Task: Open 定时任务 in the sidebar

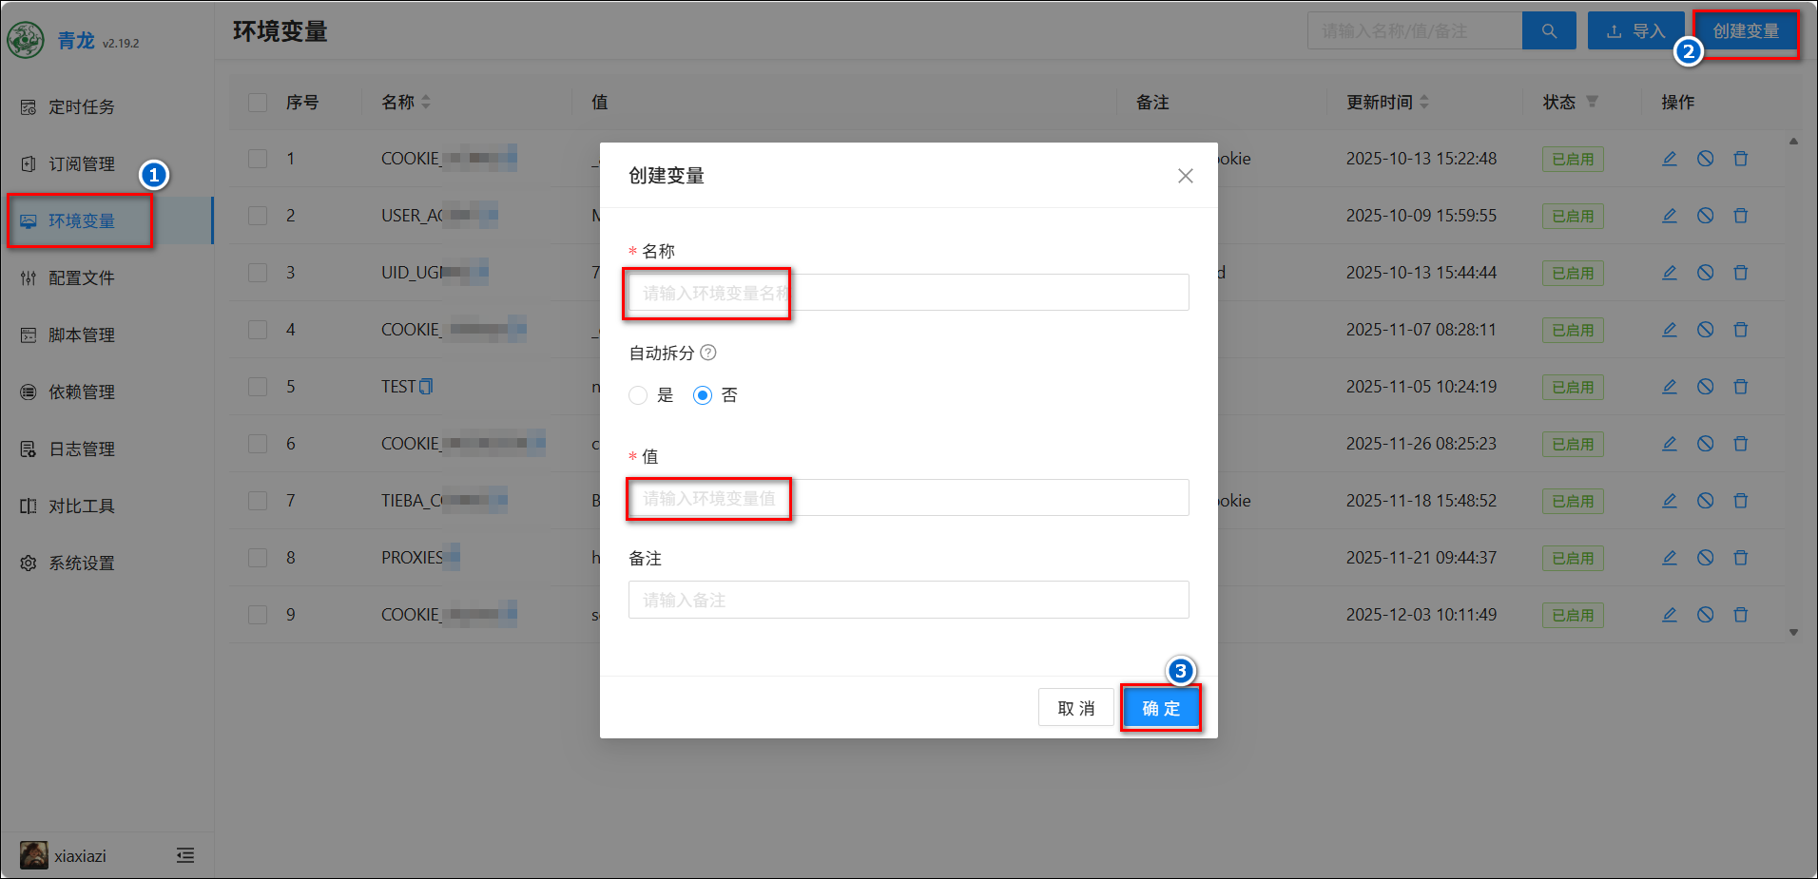Action: (x=82, y=107)
